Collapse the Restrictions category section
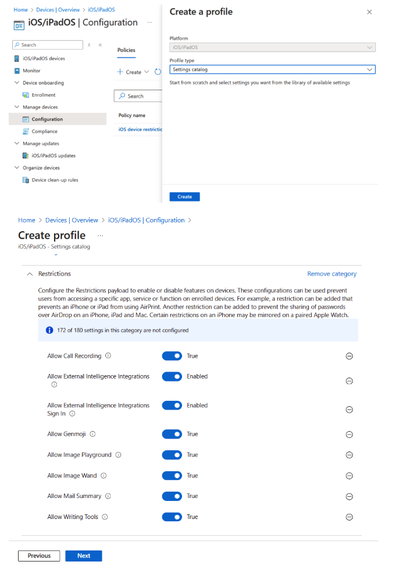Viewport: 395px width, 572px height. (30, 274)
